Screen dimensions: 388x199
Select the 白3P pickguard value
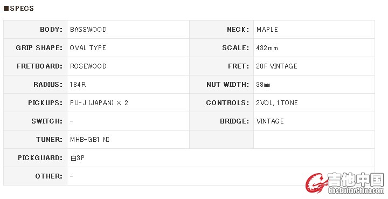pyautogui.click(x=78, y=157)
